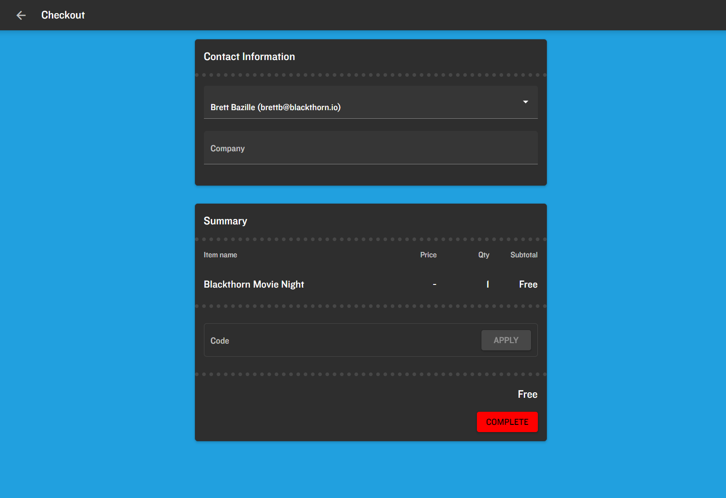Click the Subtotal column header
The width and height of the screenshot is (726, 498).
point(524,255)
